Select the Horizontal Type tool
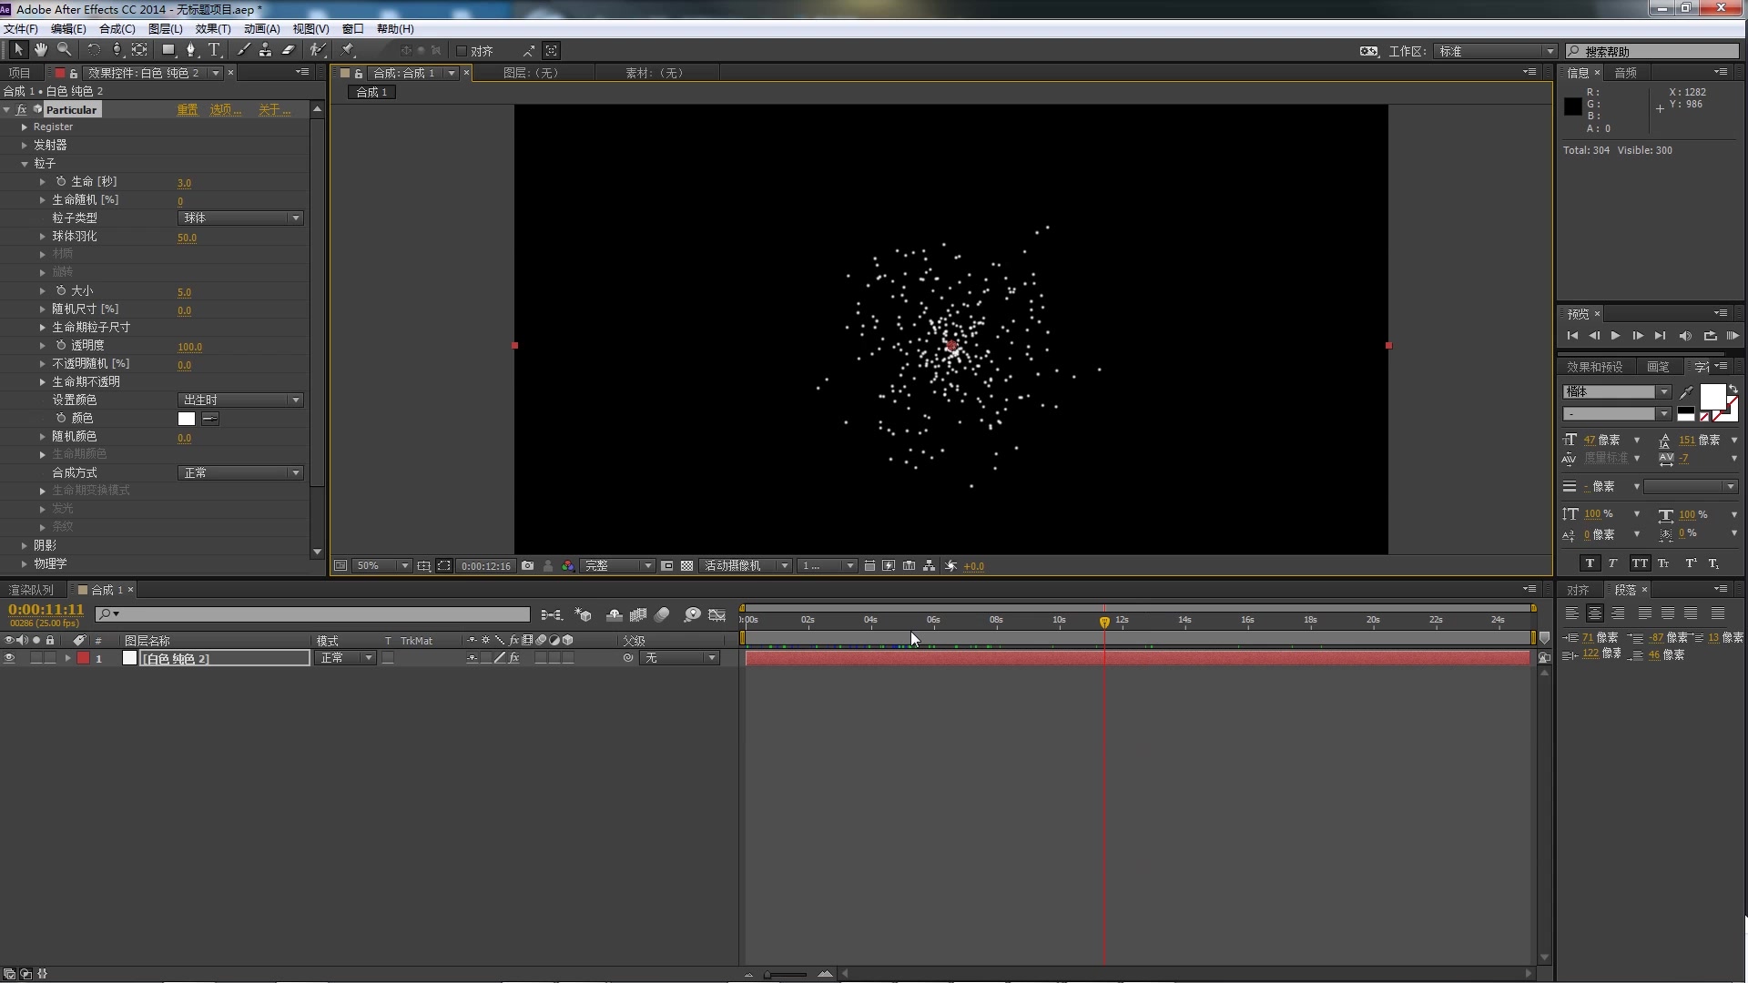Image resolution: width=1748 pixels, height=983 pixels. click(x=214, y=50)
